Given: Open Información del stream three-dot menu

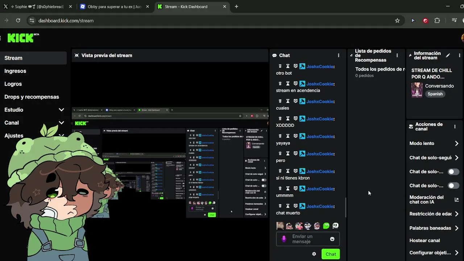Looking at the screenshot, I should 459,55.
